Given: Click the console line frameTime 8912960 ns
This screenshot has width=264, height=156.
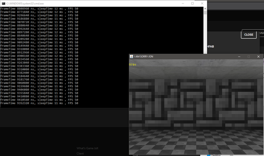Looking at the screenshot, I should (x=39, y=52).
